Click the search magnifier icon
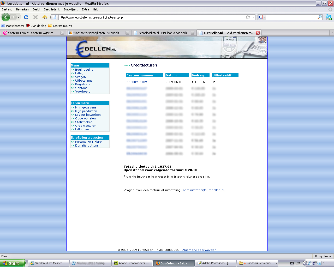 pos(320,17)
